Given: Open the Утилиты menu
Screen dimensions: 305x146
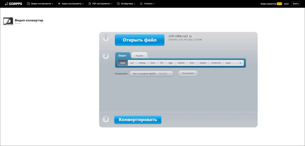Looking at the screenshot, I should coord(147,4).
